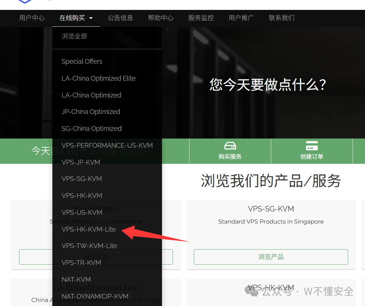The height and width of the screenshot is (306, 365).
Task: Click the credit card icon above 创建订单
Action: [x=311, y=146]
